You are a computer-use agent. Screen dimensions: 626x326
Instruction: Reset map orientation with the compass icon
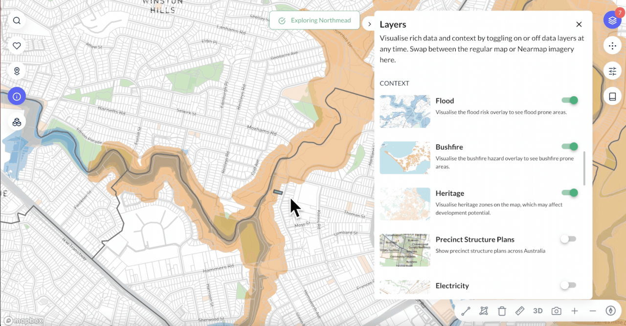610,310
